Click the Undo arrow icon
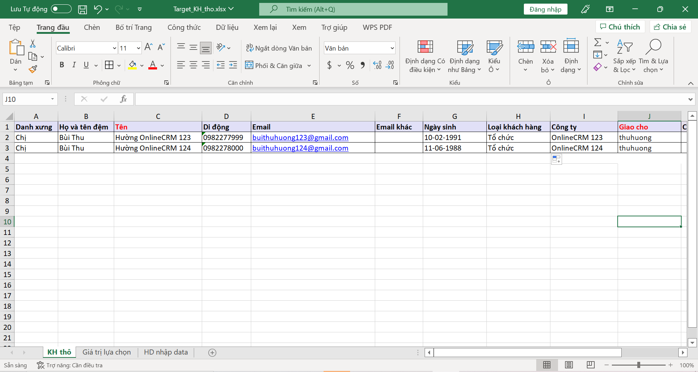This screenshot has width=698, height=372. [97, 9]
